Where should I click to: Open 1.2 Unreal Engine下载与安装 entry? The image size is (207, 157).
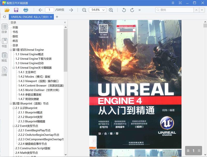pos(34,59)
